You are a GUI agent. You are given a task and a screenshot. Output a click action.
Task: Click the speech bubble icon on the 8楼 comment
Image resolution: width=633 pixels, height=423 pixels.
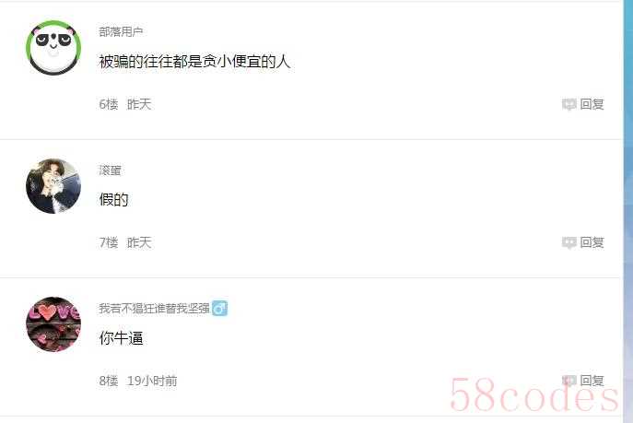pyautogui.click(x=569, y=381)
